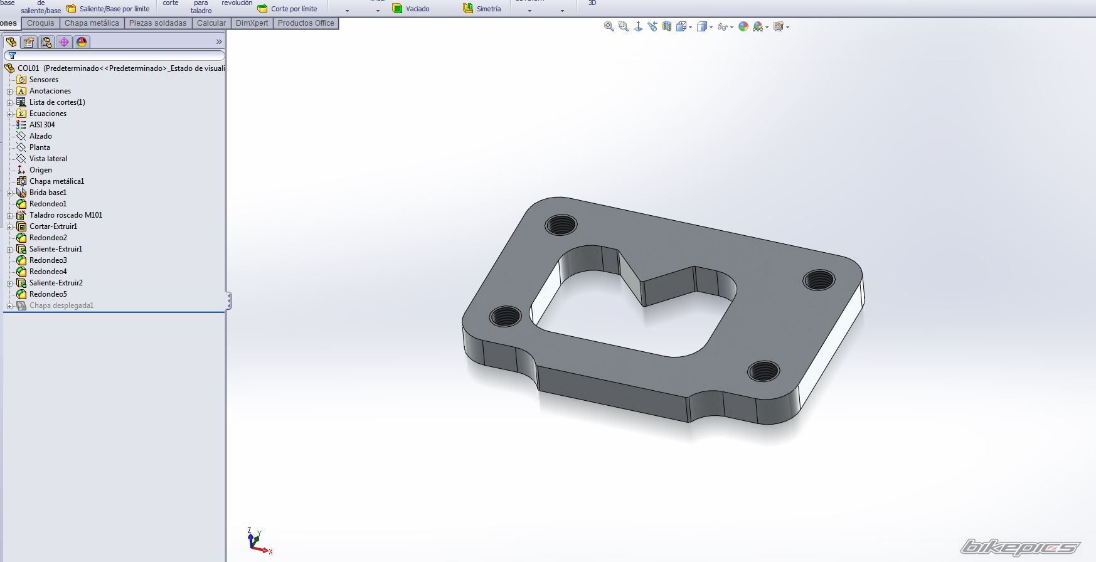Image resolution: width=1096 pixels, height=562 pixels.
Task: Click the Corte por límite tool
Action: click(x=287, y=9)
